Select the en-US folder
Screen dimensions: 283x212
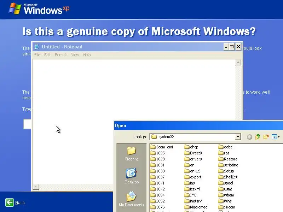point(192,171)
